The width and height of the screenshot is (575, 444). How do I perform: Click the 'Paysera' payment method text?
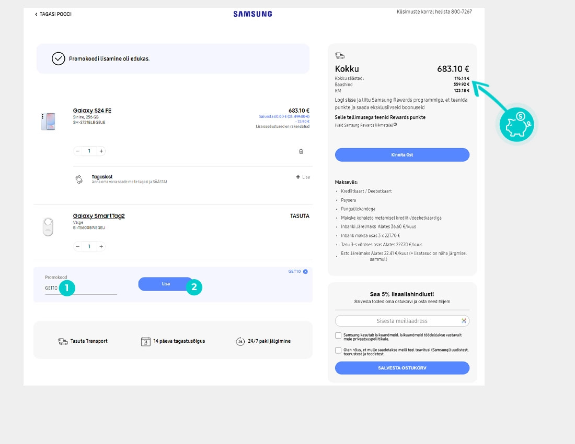point(348,200)
